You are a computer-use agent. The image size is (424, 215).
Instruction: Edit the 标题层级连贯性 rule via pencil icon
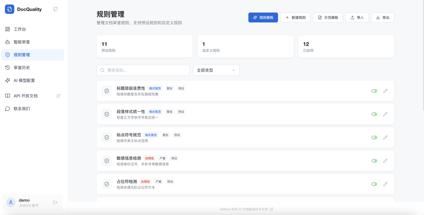coord(386,91)
